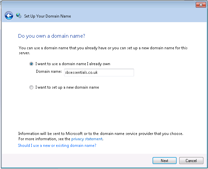Click the Domain name text field
The width and height of the screenshot is (208, 169).
click(99, 72)
